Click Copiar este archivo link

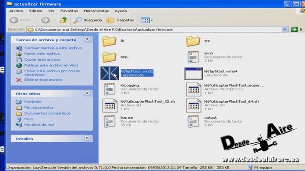click(42, 59)
